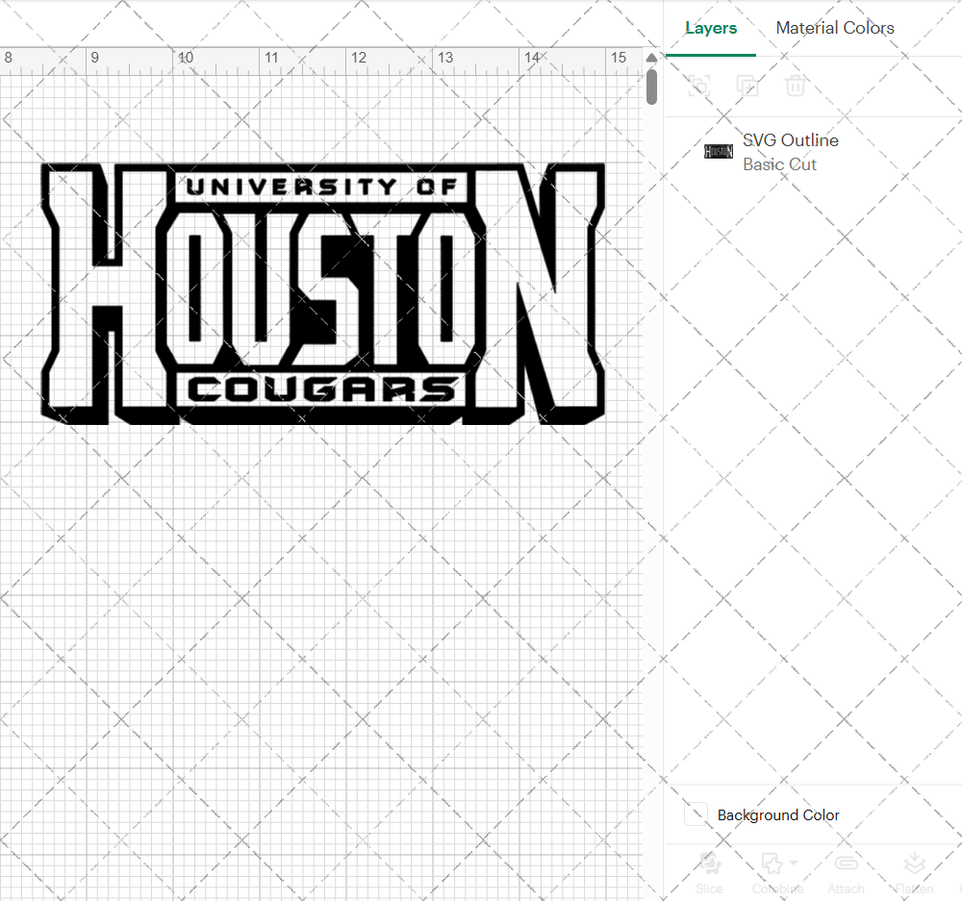
Task: Click the Slice tool button
Action: [x=709, y=873]
